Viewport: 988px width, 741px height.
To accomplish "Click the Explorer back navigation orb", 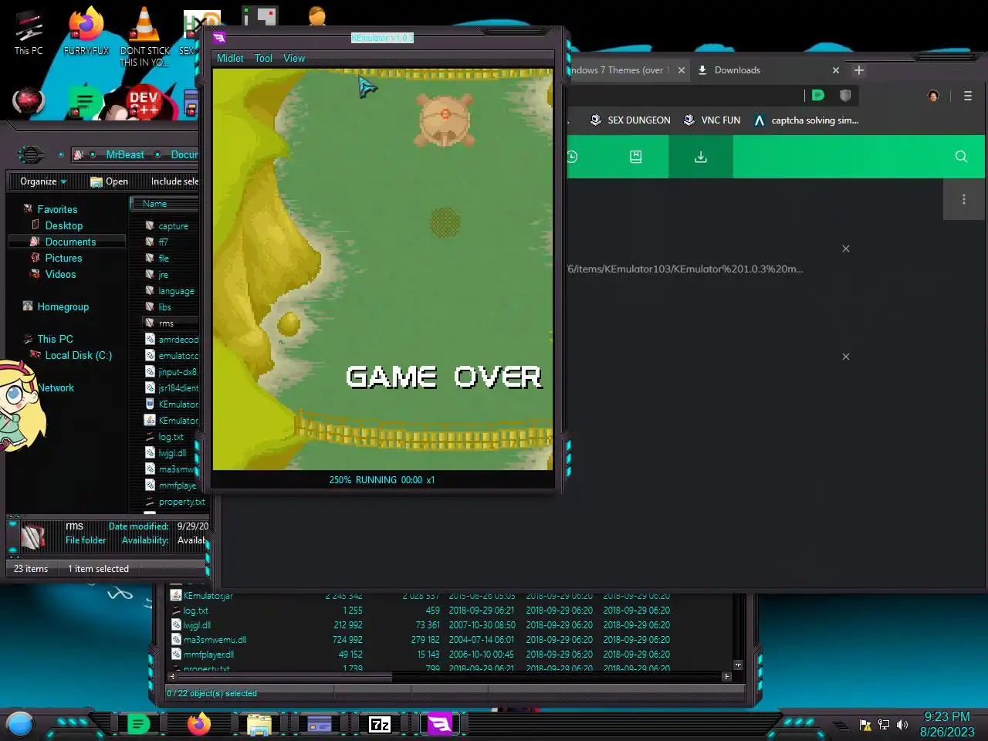I will 31,154.
